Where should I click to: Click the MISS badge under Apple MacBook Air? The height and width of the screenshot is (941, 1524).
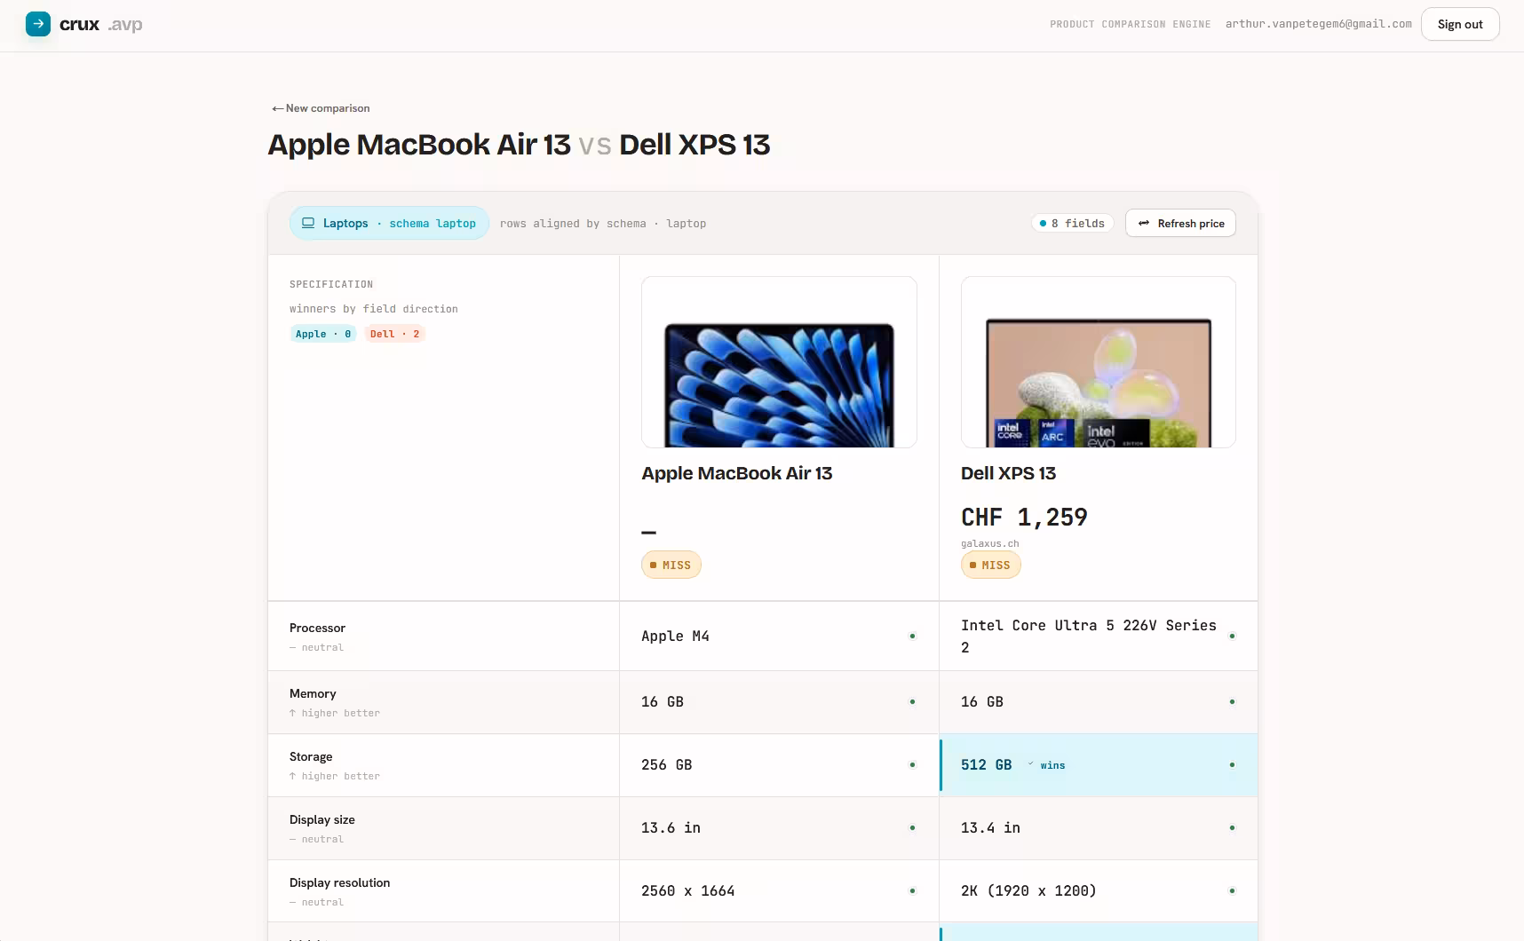click(x=671, y=565)
